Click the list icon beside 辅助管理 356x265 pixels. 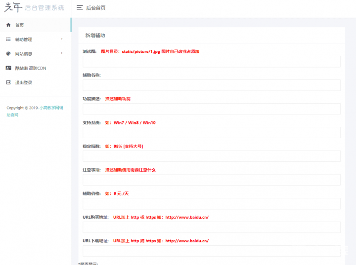[8, 39]
